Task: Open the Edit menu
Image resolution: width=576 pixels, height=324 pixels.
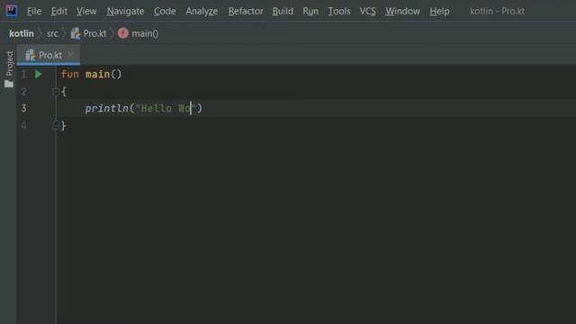Action: pos(59,12)
